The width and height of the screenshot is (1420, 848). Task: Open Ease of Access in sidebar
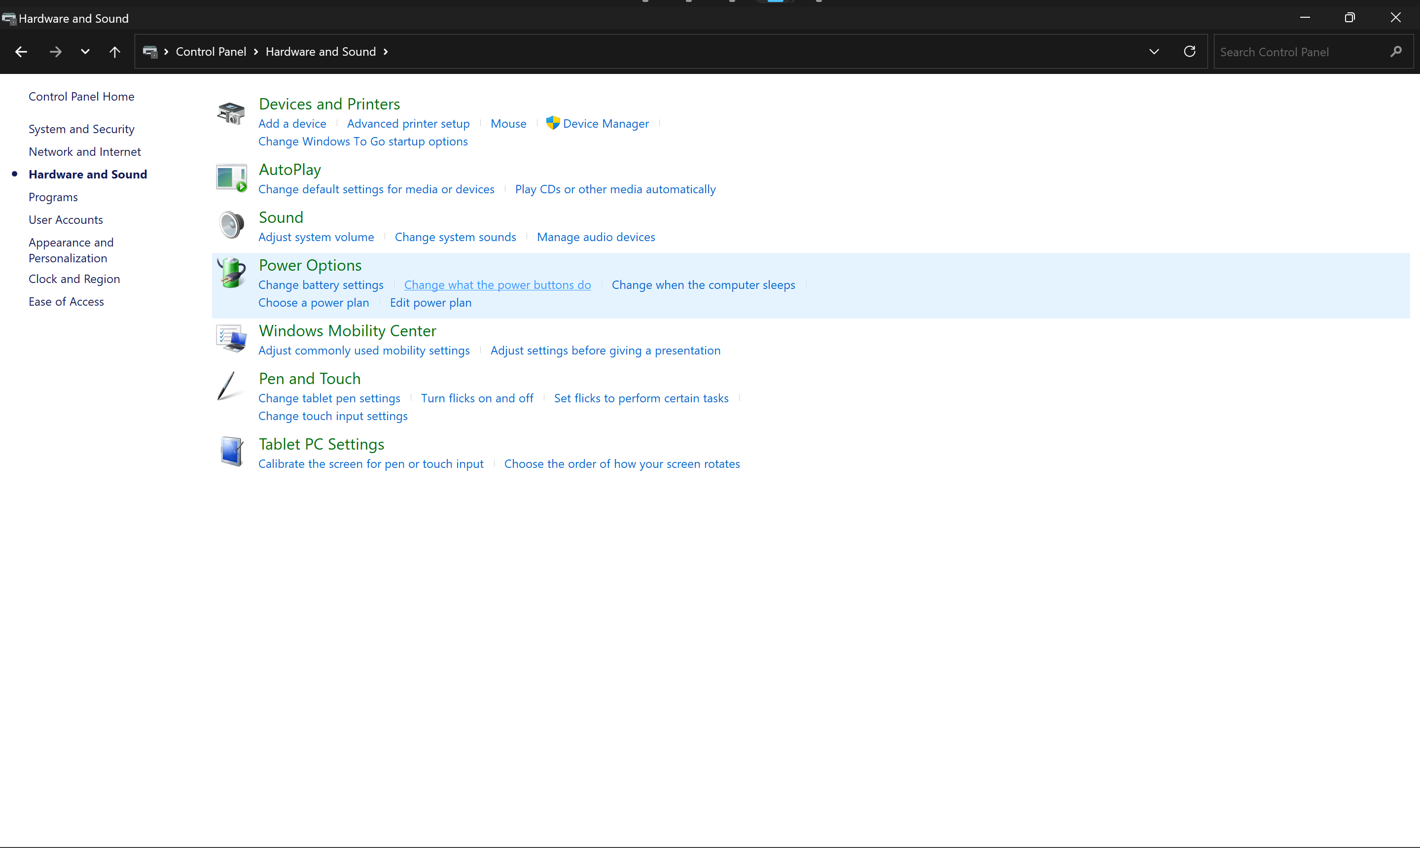click(x=66, y=302)
